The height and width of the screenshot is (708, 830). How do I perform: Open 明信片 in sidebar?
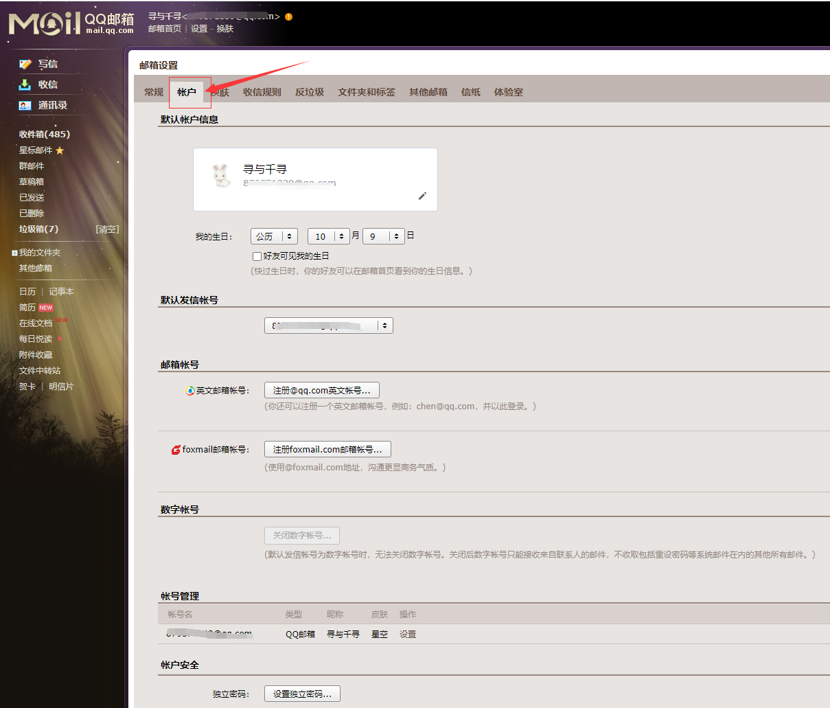pyautogui.click(x=61, y=387)
